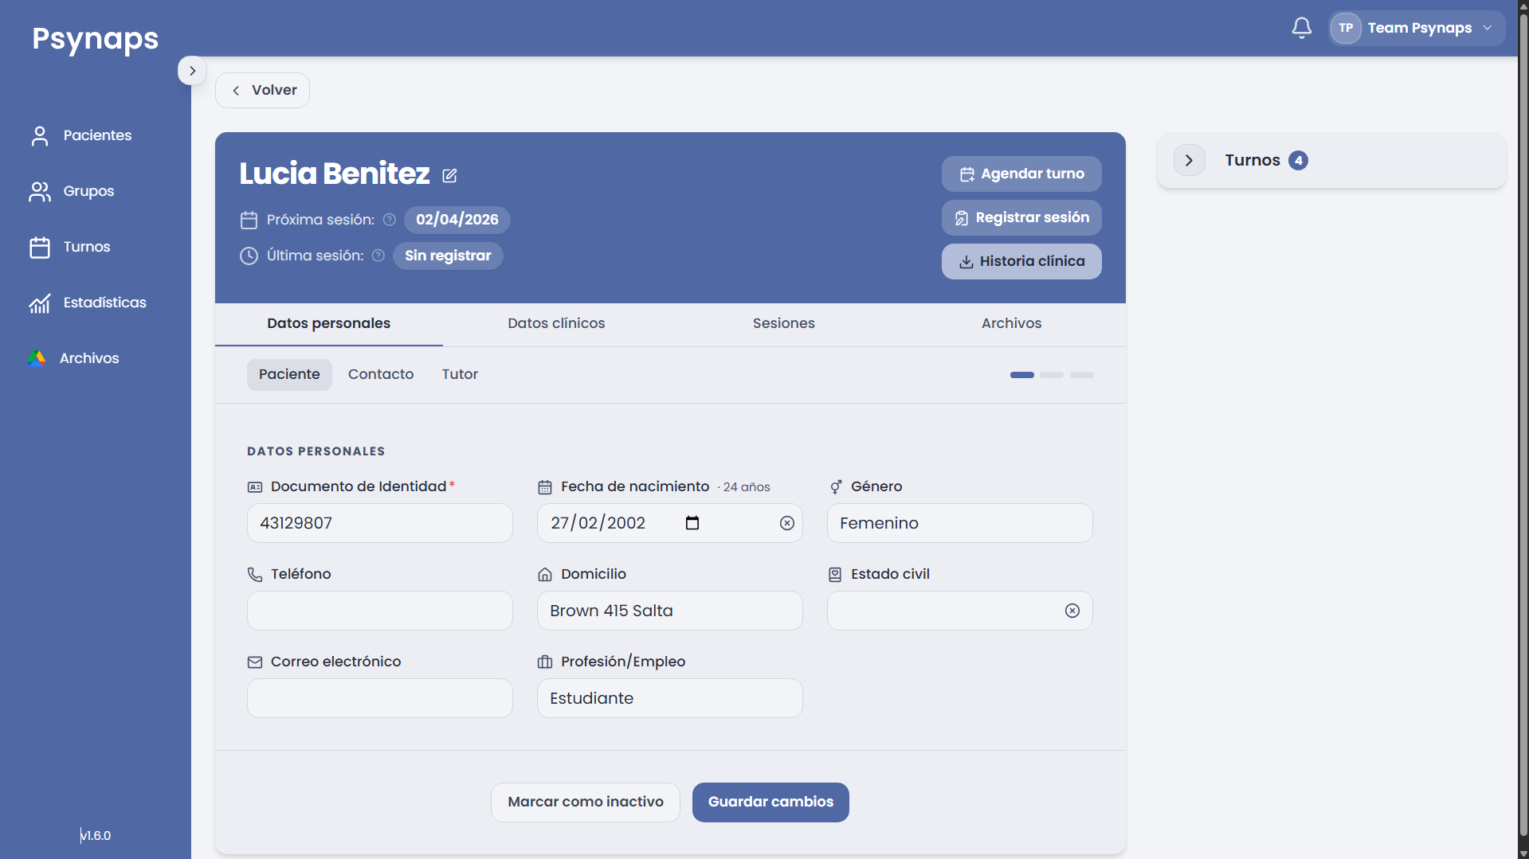This screenshot has width=1529, height=859.
Task: Click the gender symbol icon by Género
Action: 835,487
